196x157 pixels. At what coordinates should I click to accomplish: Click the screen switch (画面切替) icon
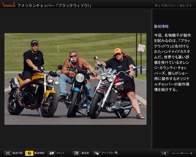click(8, 153)
